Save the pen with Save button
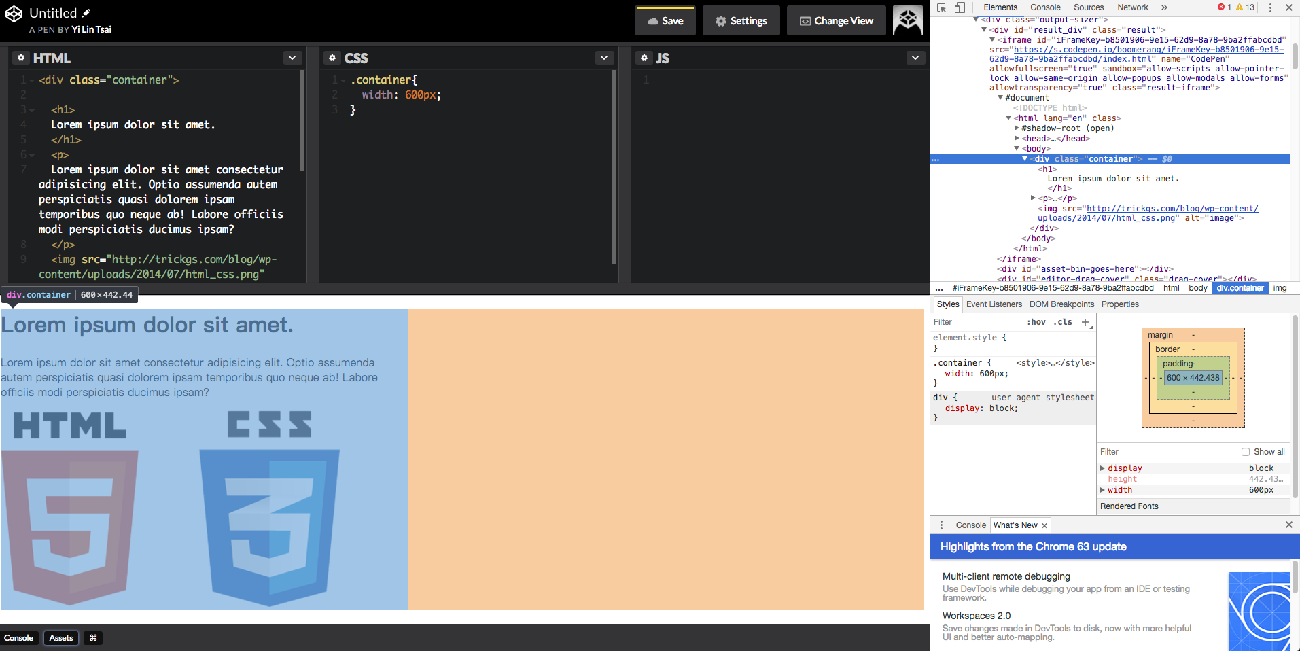The image size is (1300, 651). (x=665, y=21)
